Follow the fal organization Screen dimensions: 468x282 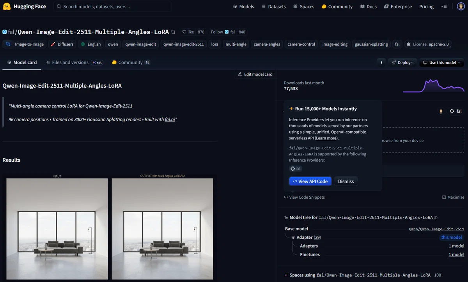tap(222, 32)
